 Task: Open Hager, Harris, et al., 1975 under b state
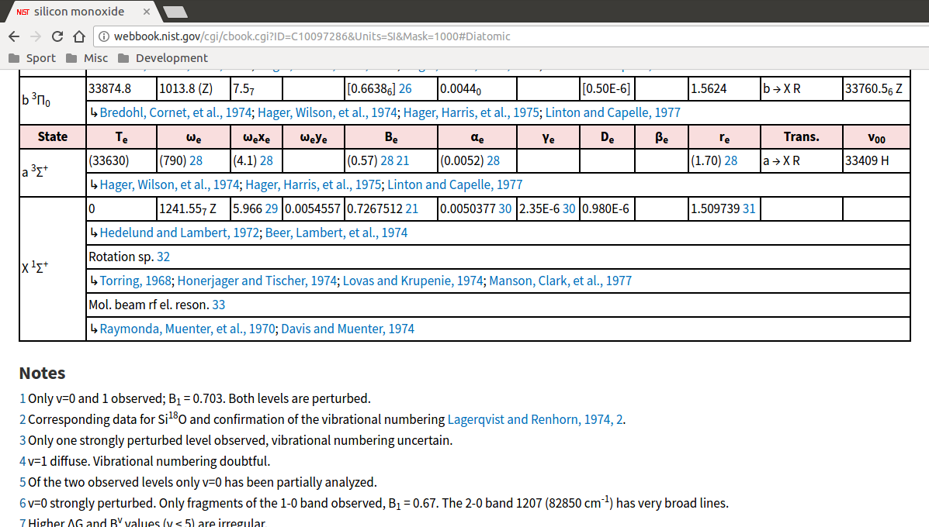[x=471, y=112]
